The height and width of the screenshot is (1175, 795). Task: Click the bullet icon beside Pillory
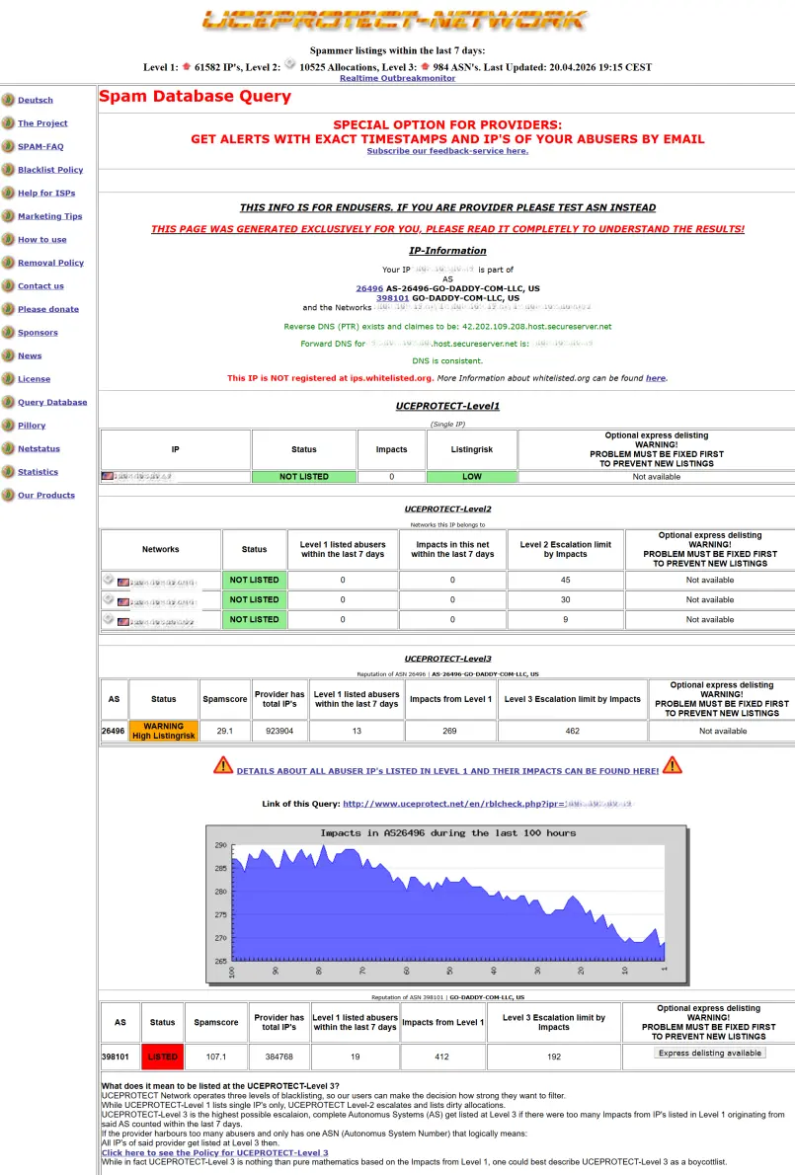point(8,425)
